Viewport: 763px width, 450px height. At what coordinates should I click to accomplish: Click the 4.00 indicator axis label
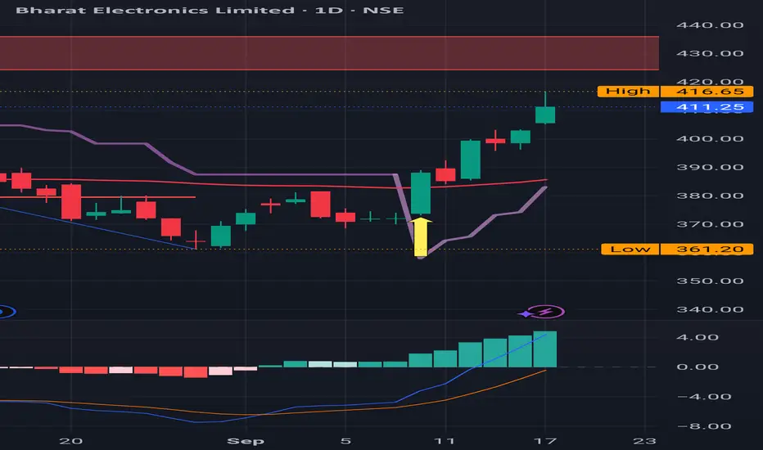click(698, 337)
